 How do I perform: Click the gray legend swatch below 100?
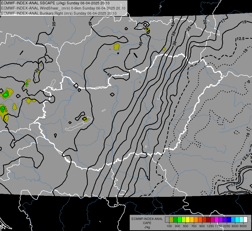[167, 220]
